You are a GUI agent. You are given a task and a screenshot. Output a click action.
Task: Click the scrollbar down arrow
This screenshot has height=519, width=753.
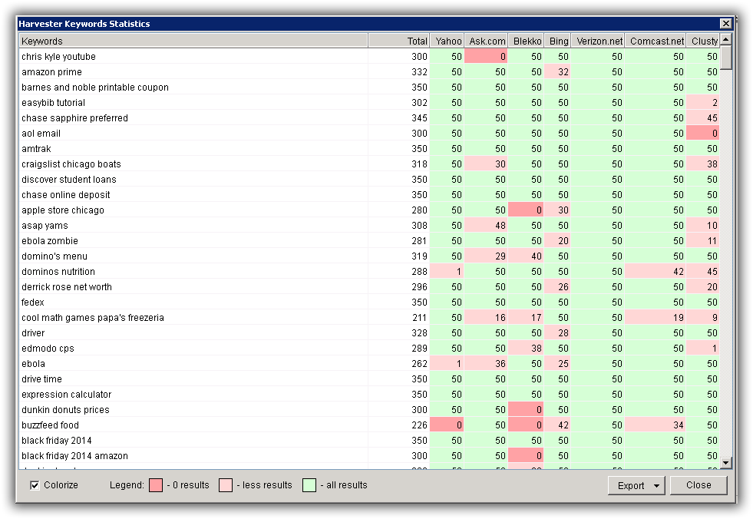(726, 463)
